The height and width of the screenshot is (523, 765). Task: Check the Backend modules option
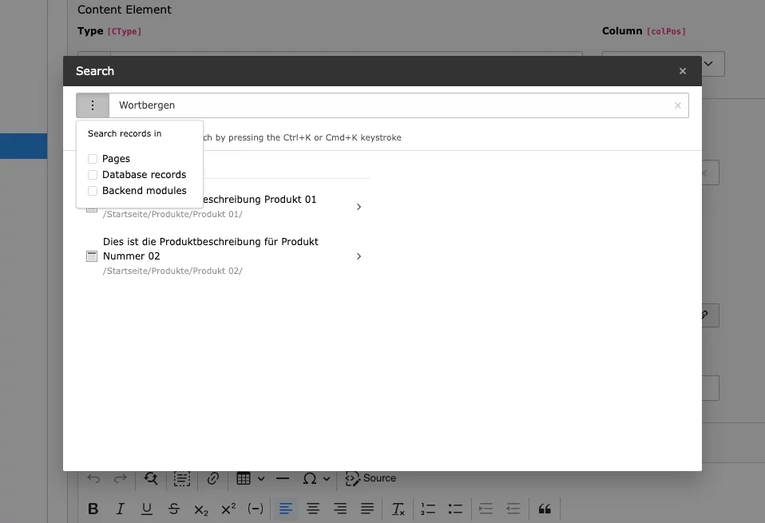(93, 191)
